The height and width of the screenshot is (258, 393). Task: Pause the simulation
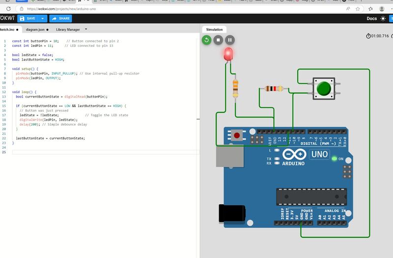coord(230,40)
